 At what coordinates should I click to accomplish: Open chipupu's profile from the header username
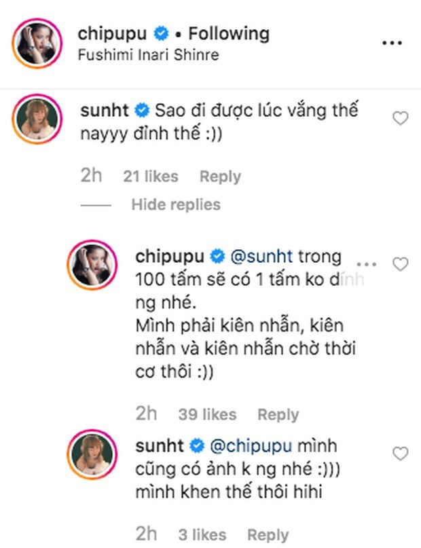coord(114,31)
